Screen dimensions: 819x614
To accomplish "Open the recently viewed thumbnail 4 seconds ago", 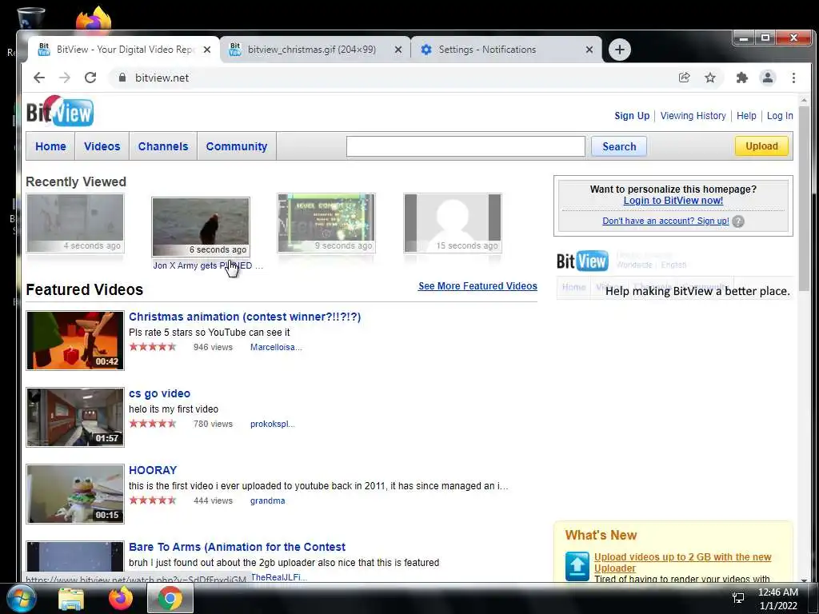I will (75, 223).
